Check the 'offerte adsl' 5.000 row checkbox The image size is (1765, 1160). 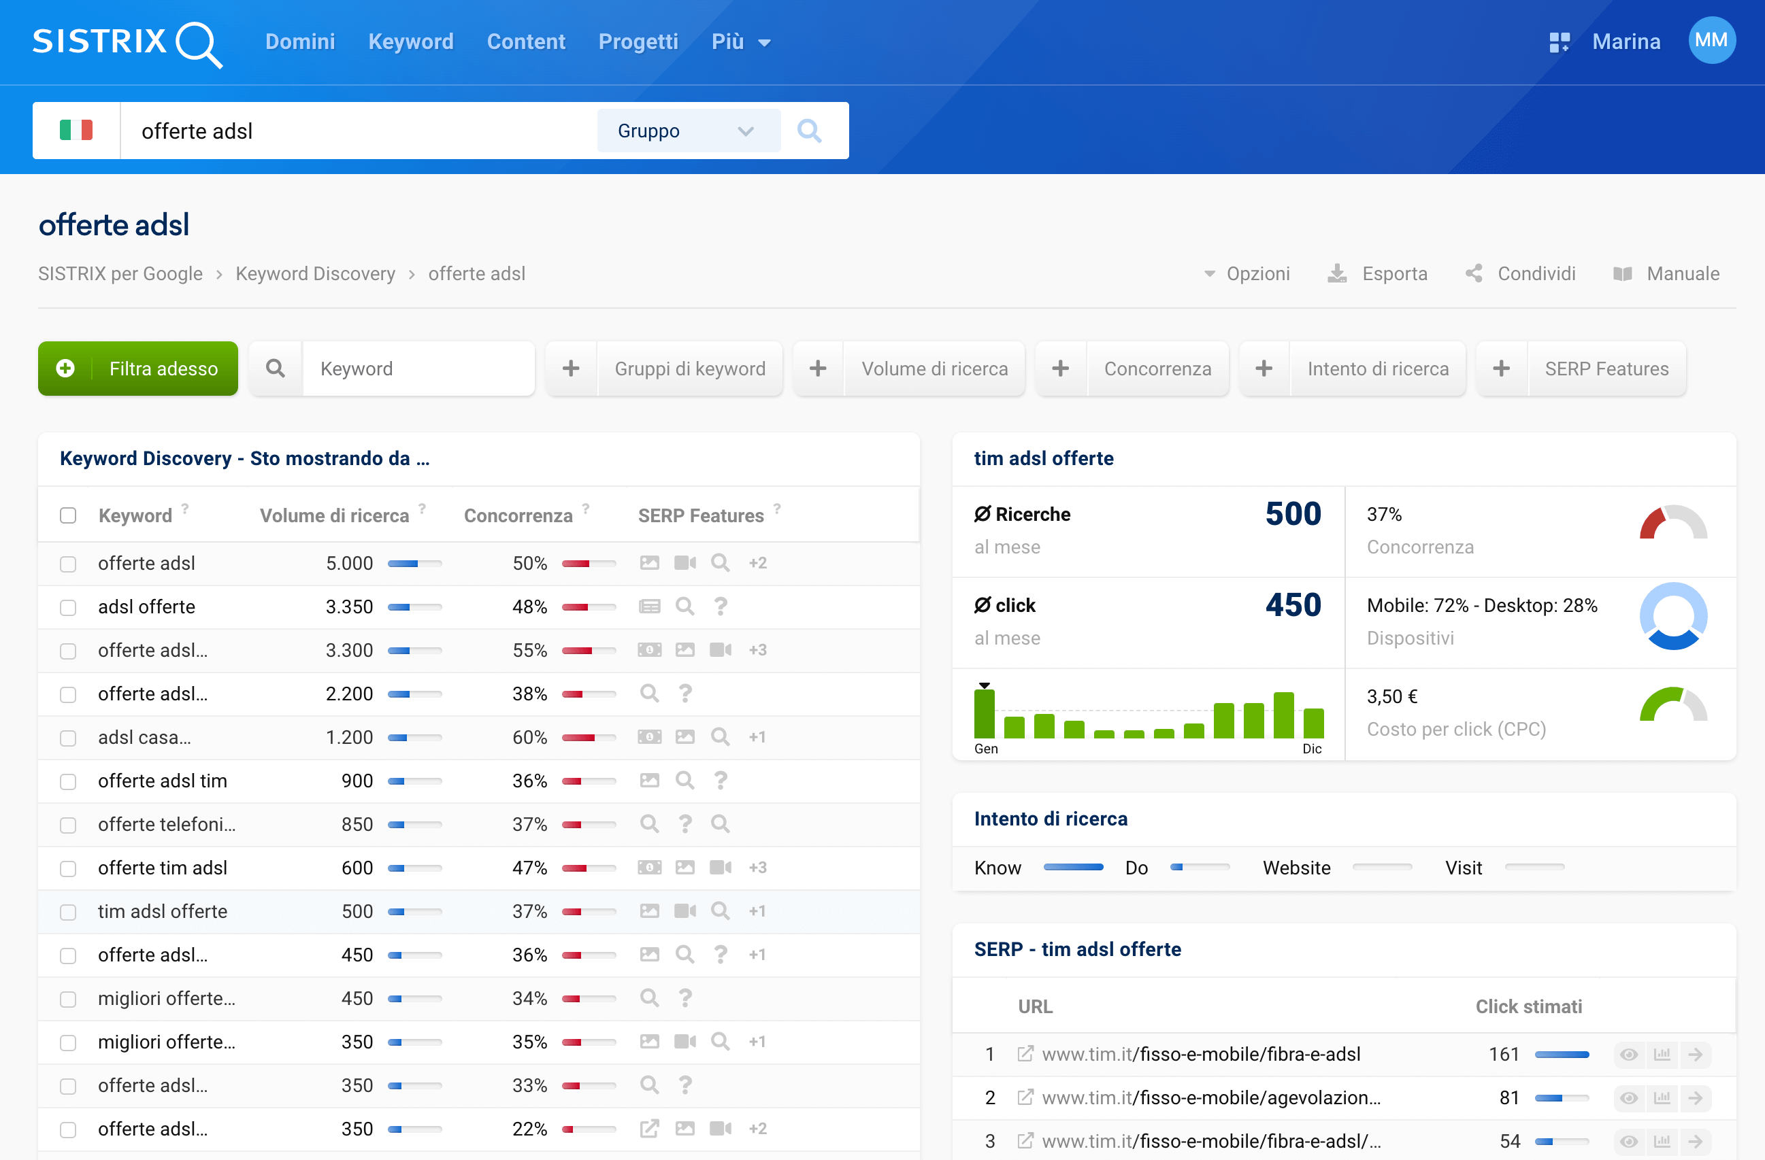coord(68,564)
